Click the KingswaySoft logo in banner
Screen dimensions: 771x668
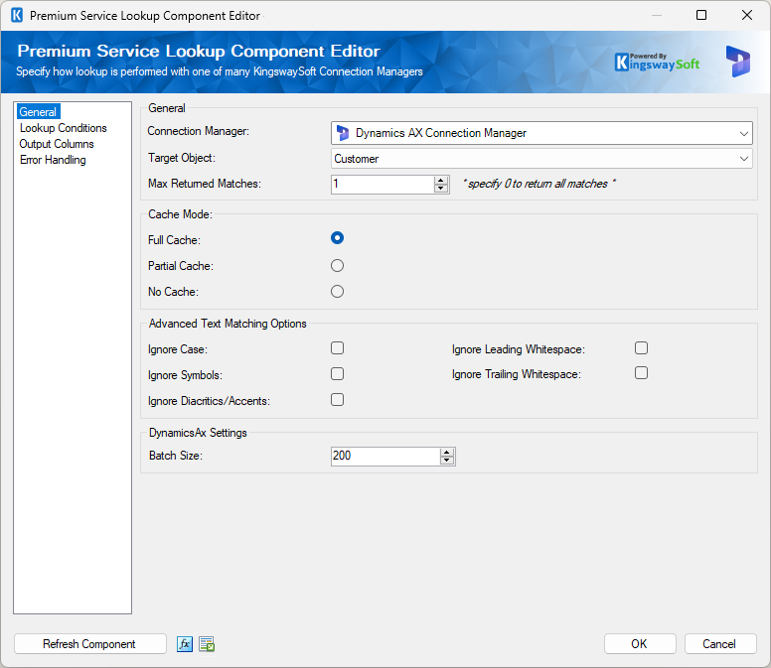(657, 63)
